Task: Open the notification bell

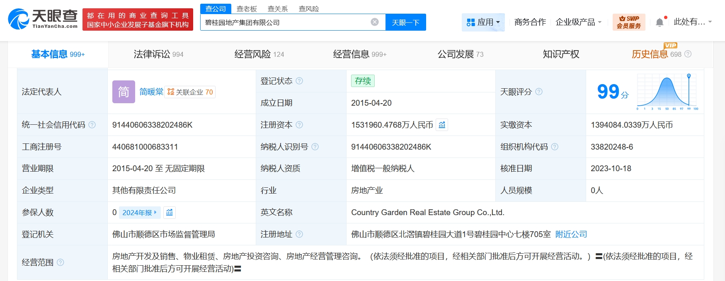Action: coord(660,22)
